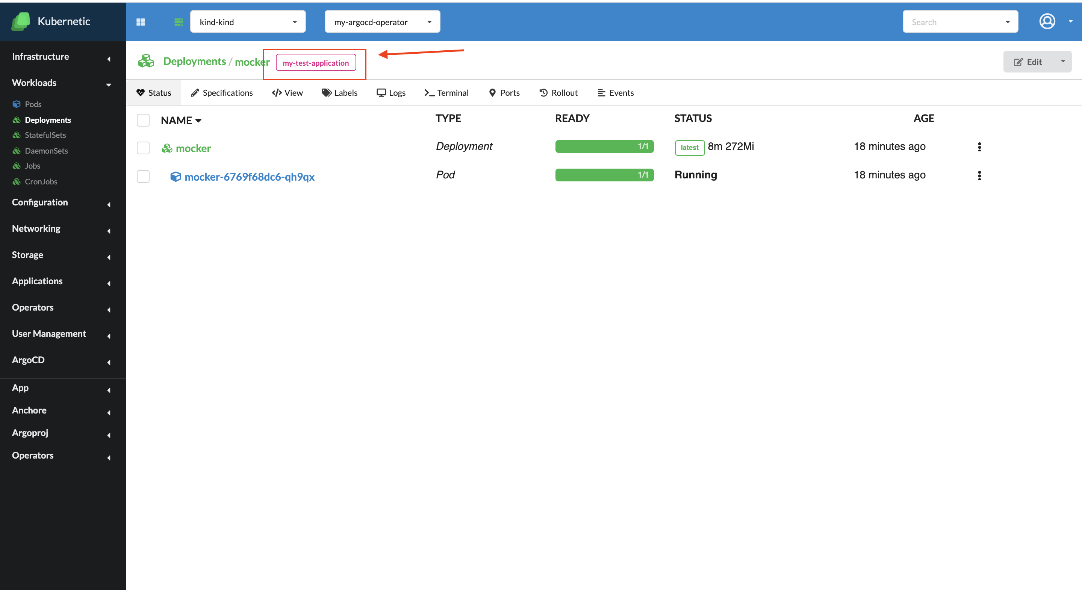Open the mocker-6769f68dc6-qh9qx pod link
Screen dimensions: 1082x590
click(x=250, y=177)
